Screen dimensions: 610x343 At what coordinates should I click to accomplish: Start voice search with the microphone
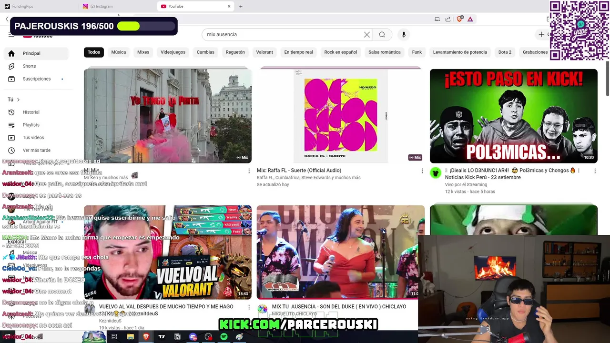404,34
